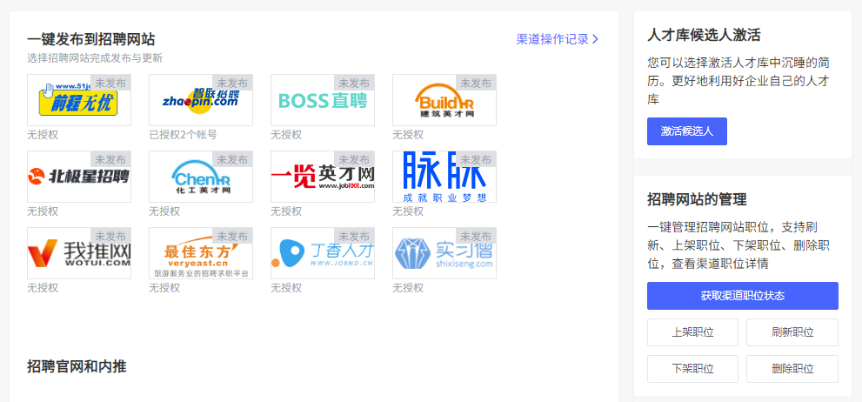Select the 丁香人才 jobmd.cn logo

tap(323, 253)
